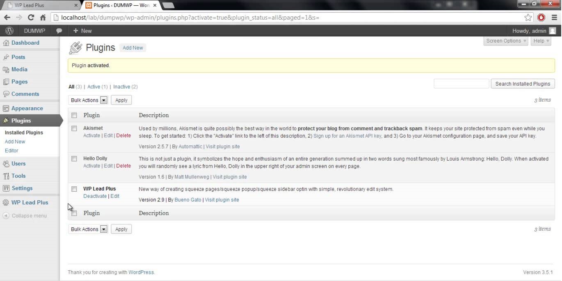Select the Hello Dolly checkbox
562x281 pixels.
pos(74,159)
